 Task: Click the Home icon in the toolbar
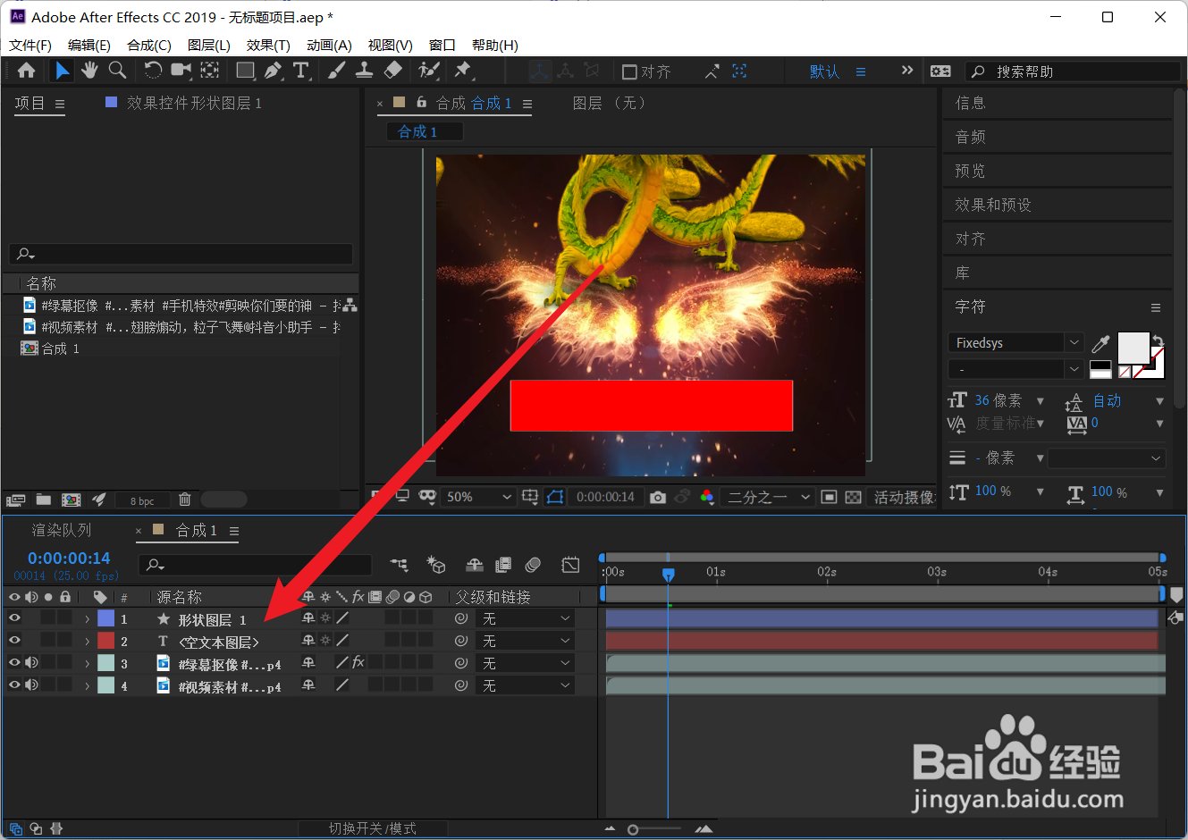27,71
